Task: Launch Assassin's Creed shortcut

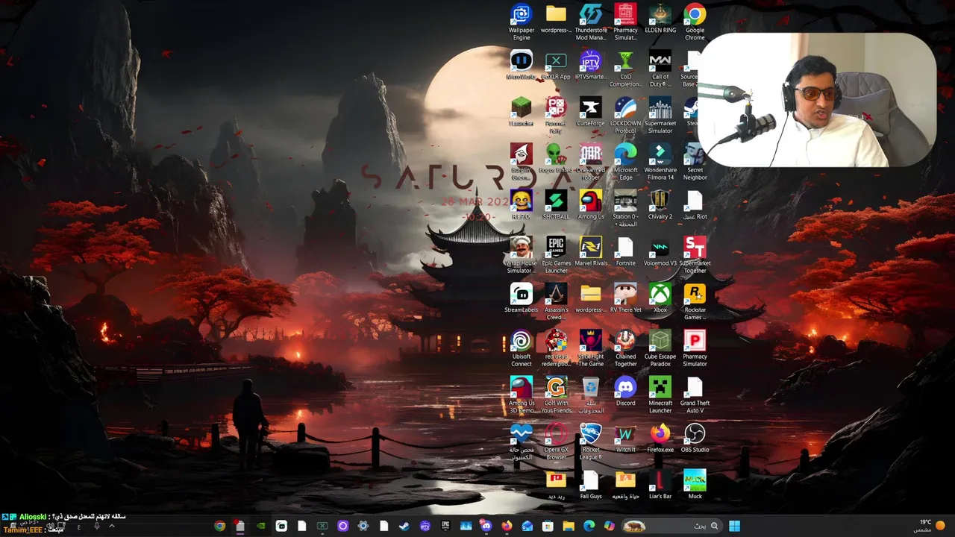Action: click(x=556, y=302)
